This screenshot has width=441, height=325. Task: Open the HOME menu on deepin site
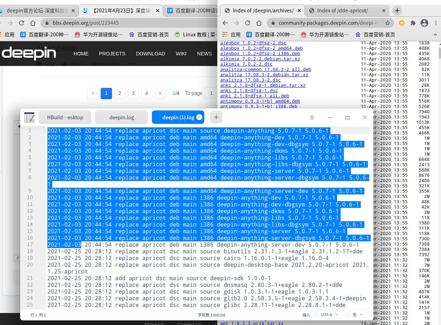[x=81, y=54]
